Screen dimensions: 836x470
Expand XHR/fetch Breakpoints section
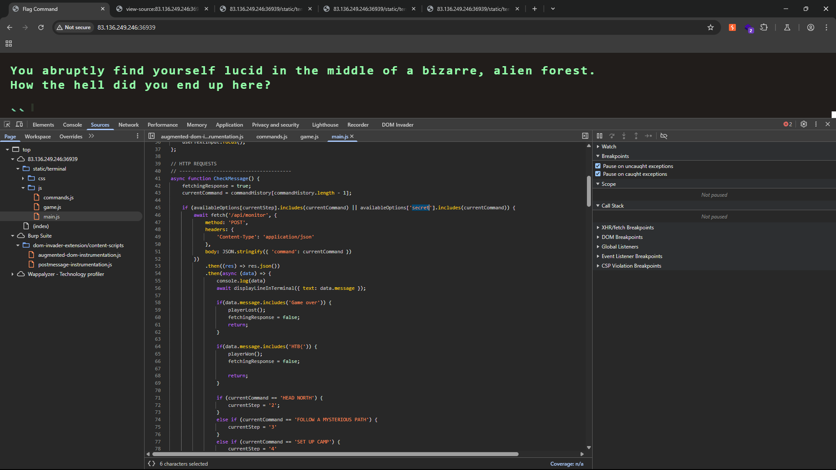(x=627, y=228)
